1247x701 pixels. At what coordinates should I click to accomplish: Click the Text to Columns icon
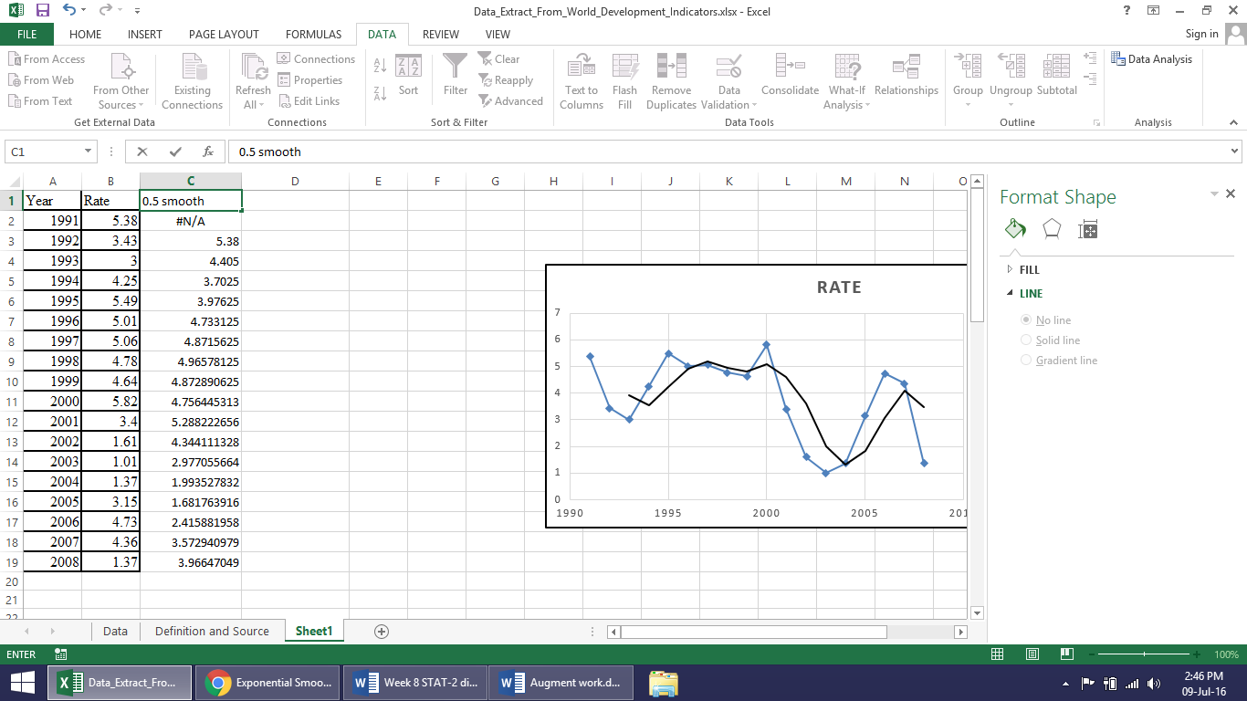582,68
